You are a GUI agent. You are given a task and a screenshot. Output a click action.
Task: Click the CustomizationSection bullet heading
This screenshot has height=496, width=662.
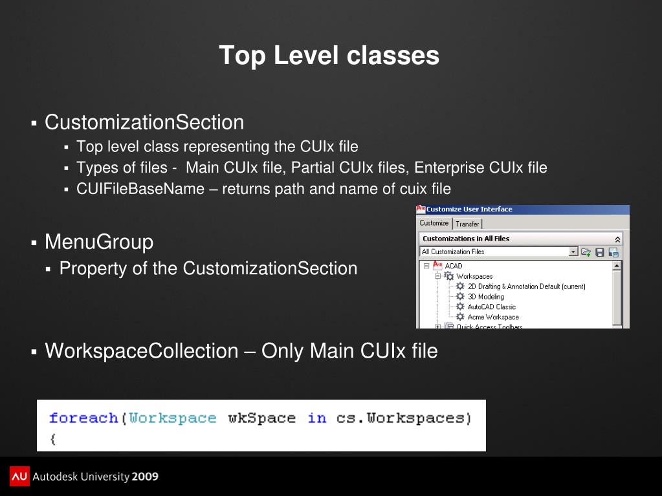click(x=144, y=122)
